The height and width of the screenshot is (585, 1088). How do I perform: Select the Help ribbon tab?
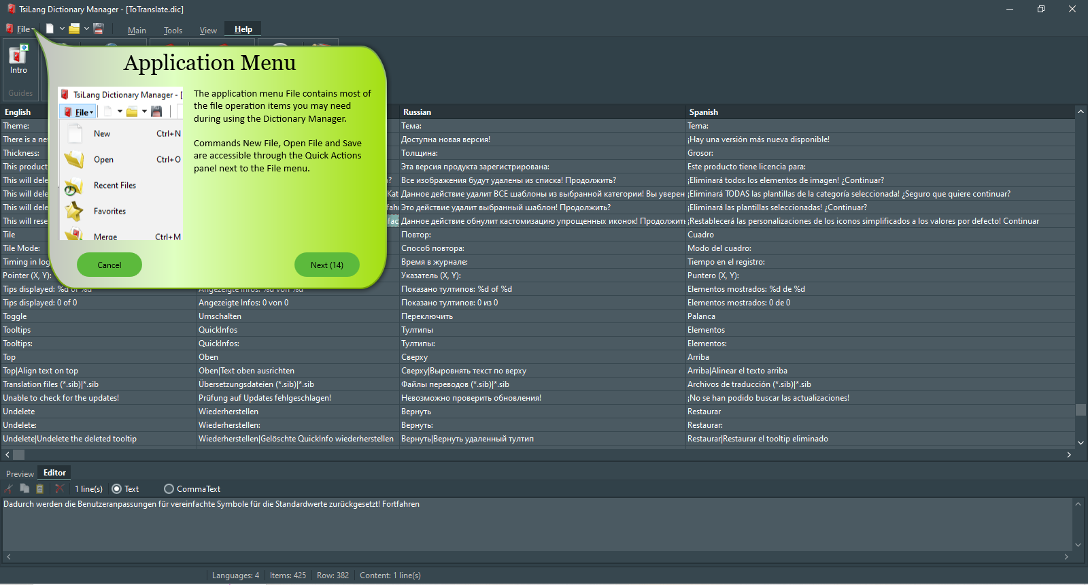click(243, 29)
